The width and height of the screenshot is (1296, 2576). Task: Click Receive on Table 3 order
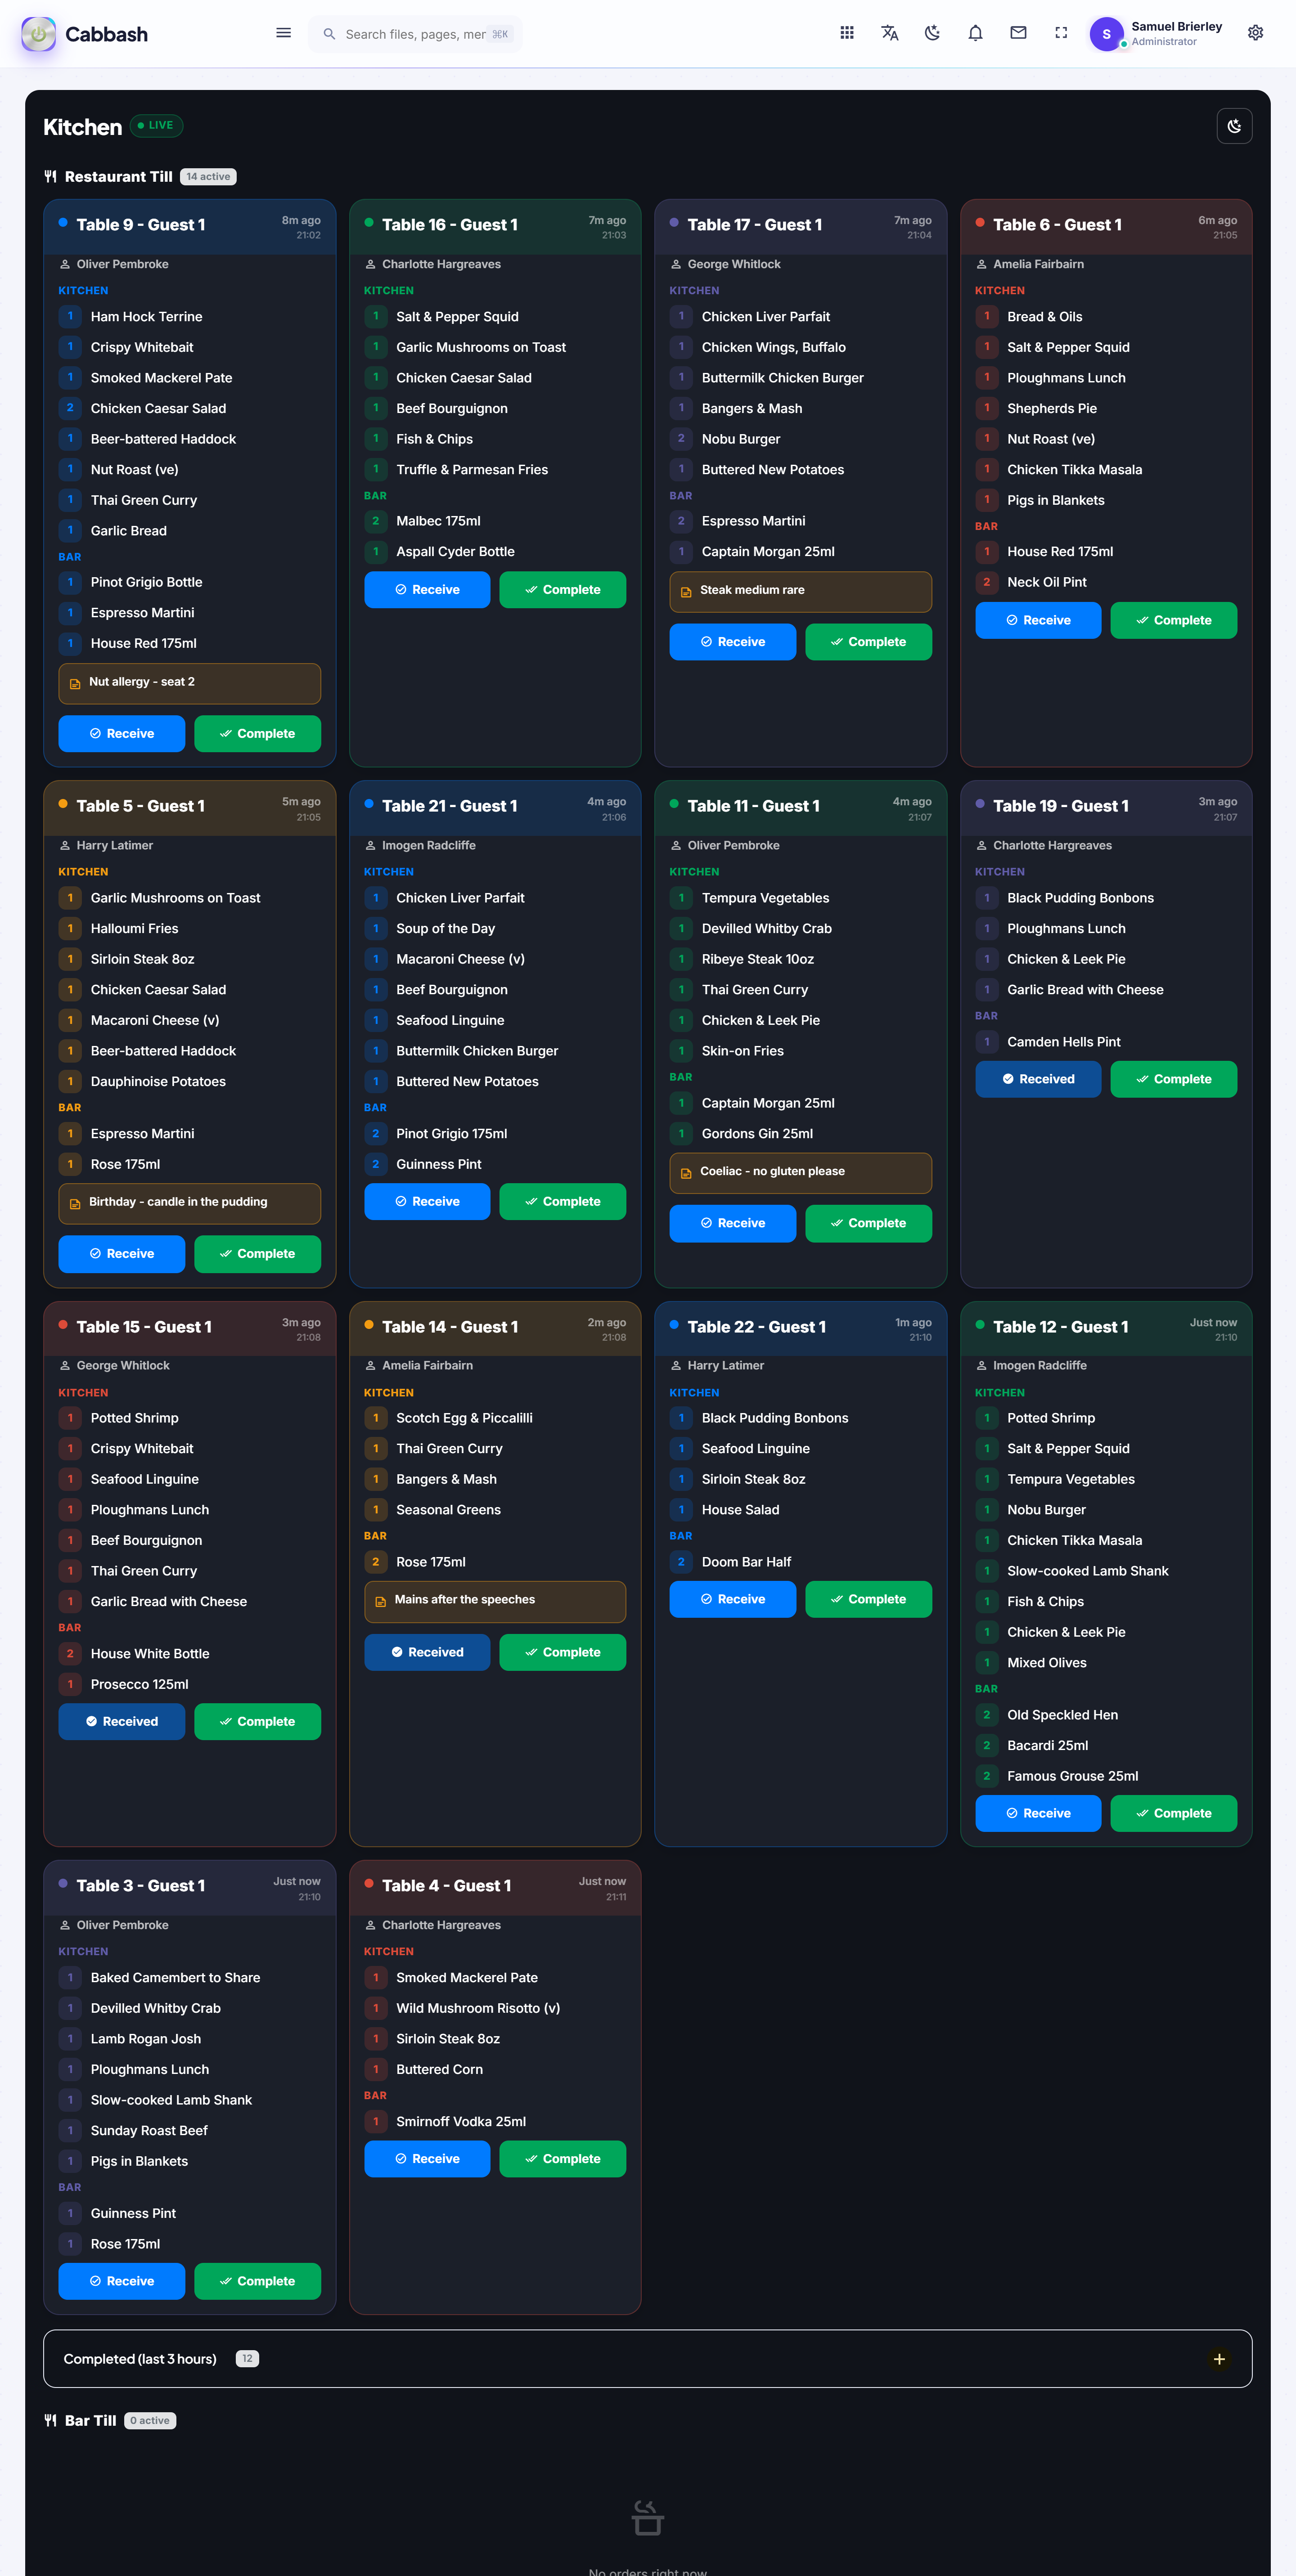point(122,2281)
